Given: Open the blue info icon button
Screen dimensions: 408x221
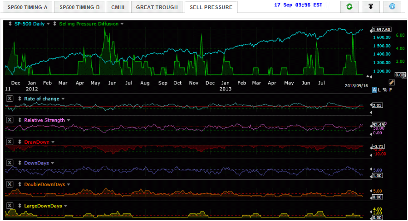Looking at the screenshot, I should pyautogui.click(x=392, y=6).
